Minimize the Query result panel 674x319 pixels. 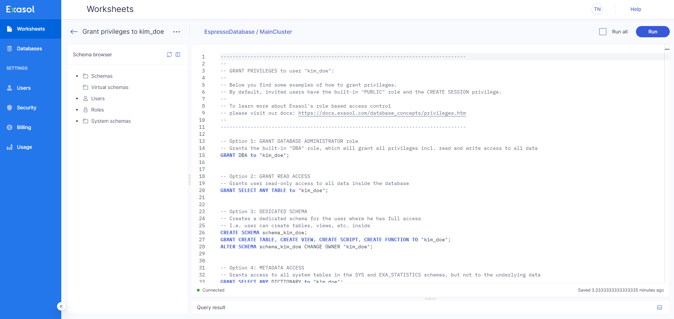pyautogui.click(x=660, y=307)
